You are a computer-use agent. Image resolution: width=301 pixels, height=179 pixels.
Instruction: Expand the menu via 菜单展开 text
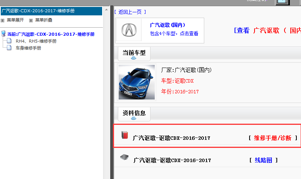pyautogui.click(x=15, y=20)
